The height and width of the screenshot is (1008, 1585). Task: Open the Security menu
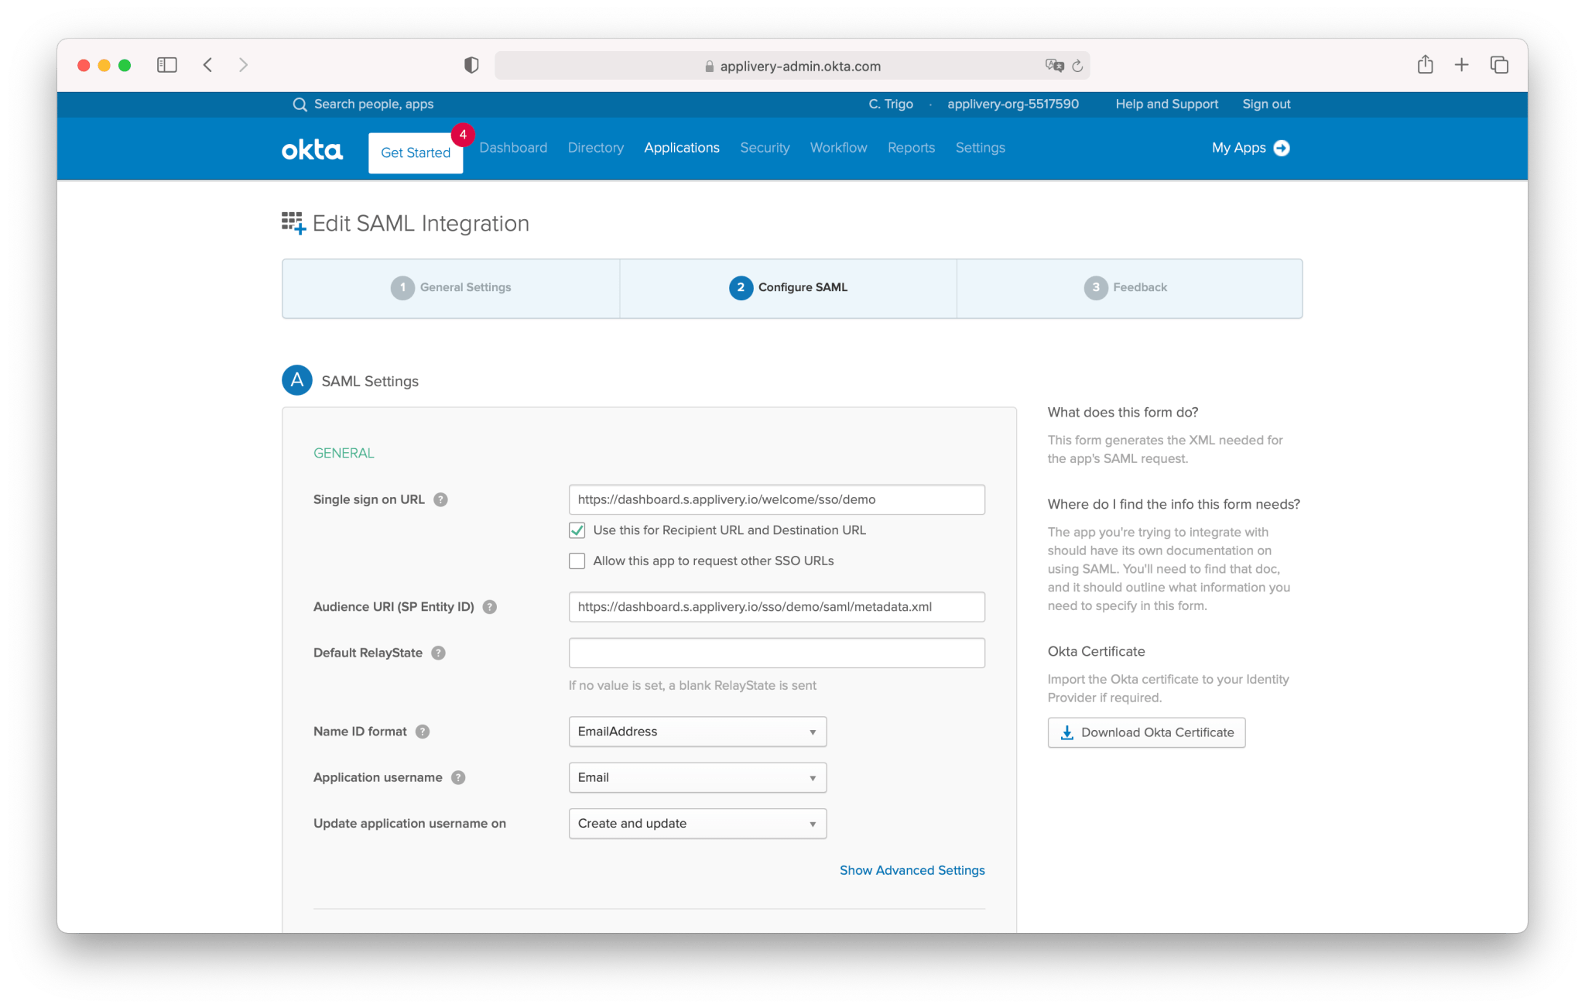(x=764, y=148)
